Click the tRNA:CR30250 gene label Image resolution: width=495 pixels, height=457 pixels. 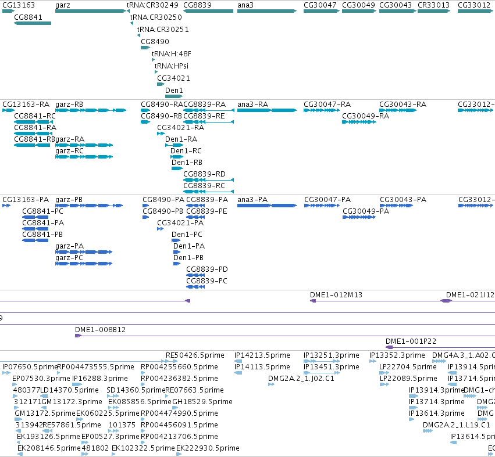click(x=156, y=17)
